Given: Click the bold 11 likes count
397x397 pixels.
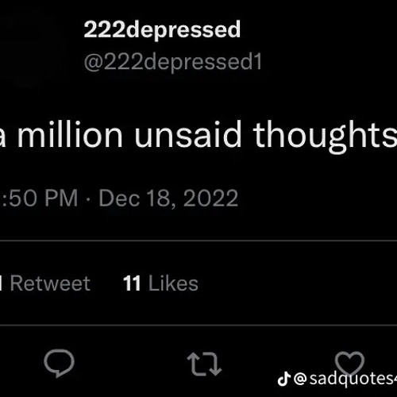Looking at the screenshot, I should tap(132, 283).
